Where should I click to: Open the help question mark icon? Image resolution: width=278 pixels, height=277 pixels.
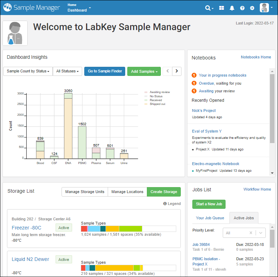click(242, 8)
